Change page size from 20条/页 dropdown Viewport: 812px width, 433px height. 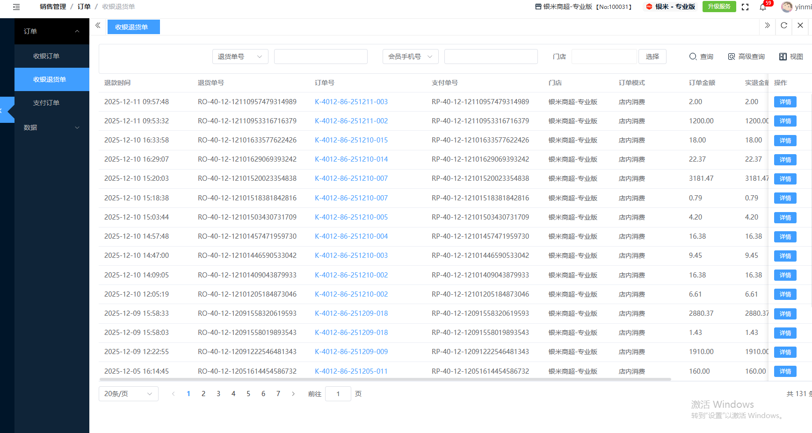tap(128, 394)
